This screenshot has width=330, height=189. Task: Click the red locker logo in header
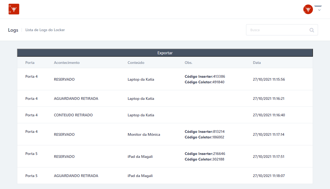tap(14, 9)
